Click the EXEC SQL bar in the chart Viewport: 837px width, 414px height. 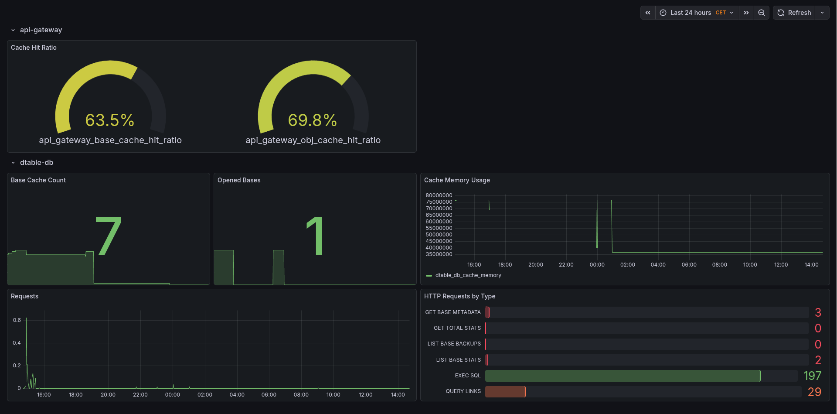click(619, 376)
